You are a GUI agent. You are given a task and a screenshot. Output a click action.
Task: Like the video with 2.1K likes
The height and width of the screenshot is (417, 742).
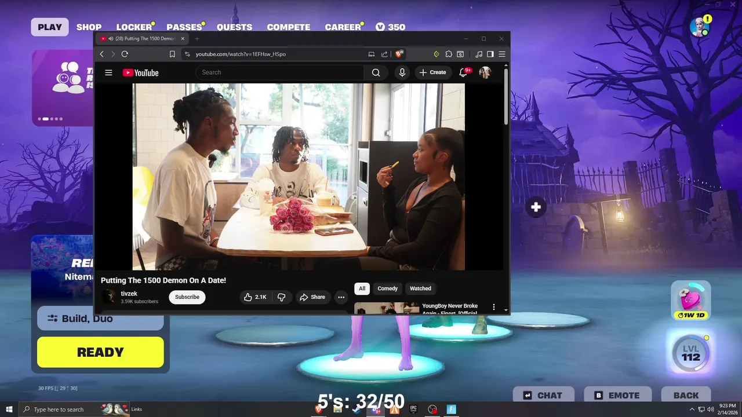pos(255,297)
